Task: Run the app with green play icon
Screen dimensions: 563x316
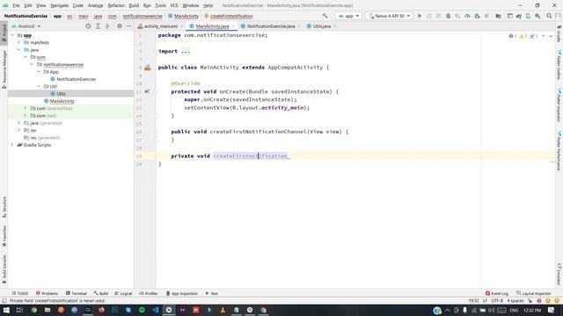Action: [419, 16]
